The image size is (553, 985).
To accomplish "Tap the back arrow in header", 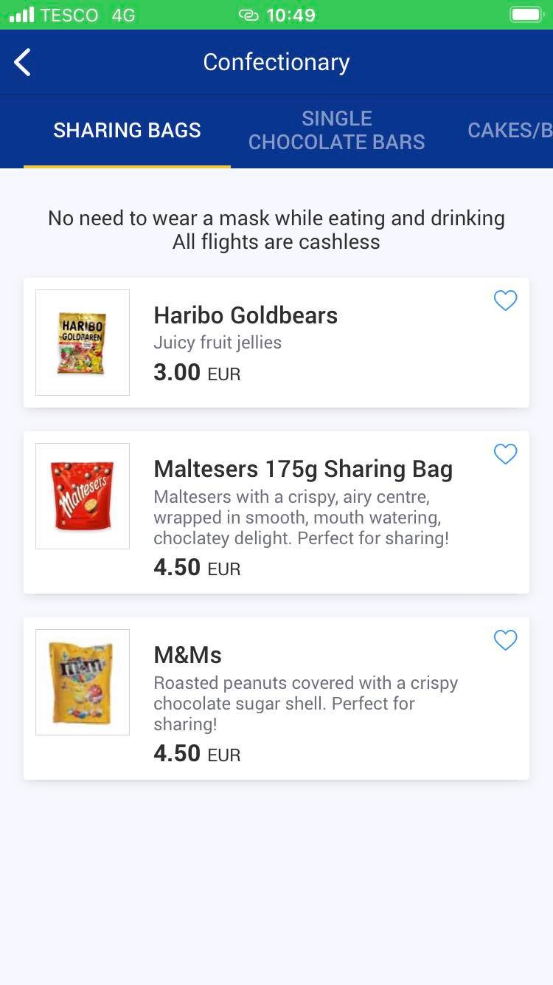I will click(23, 63).
